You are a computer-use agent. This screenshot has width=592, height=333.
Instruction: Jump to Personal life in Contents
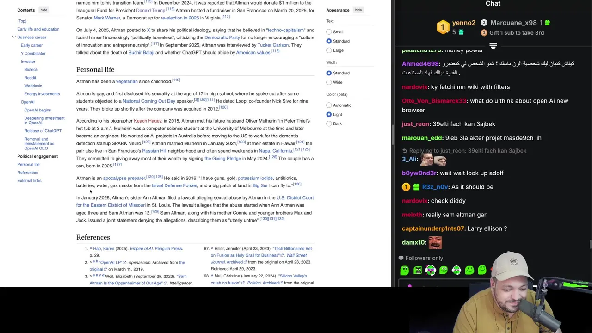pyautogui.click(x=28, y=164)
